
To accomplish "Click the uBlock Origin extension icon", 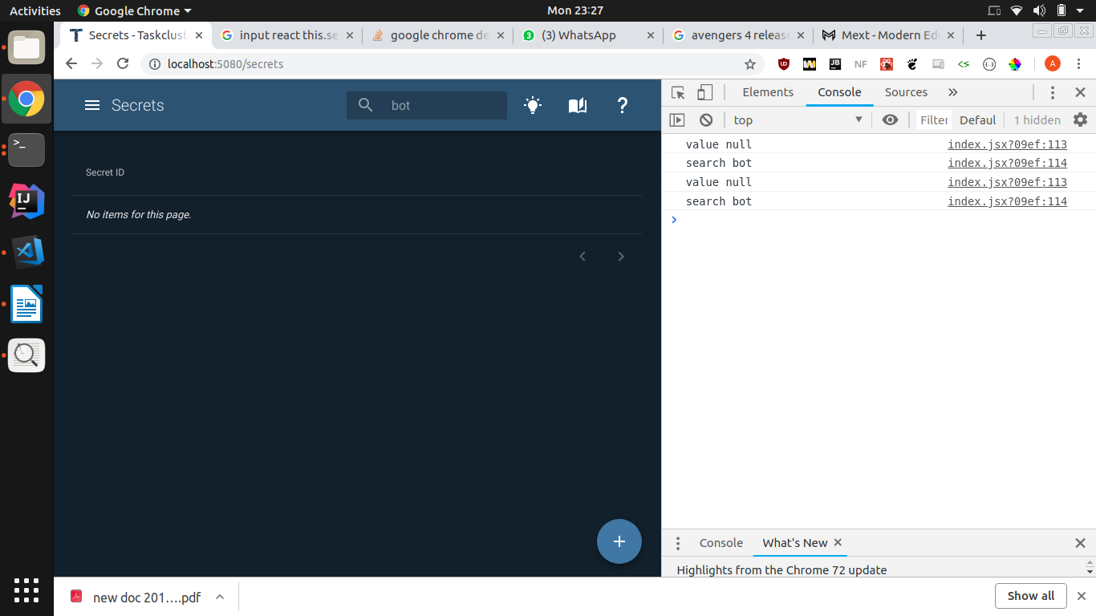I will pyautogui.click(x=783, y=64).
